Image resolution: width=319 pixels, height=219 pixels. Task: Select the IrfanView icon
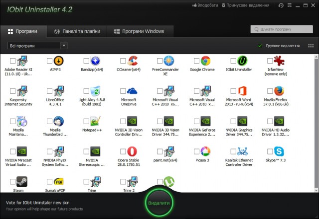[279, 61]
